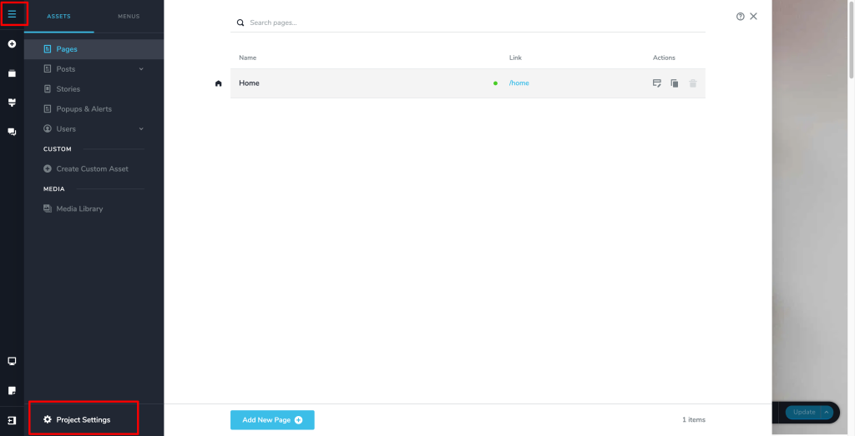Switch to the Menus tab

pos(129,17)
